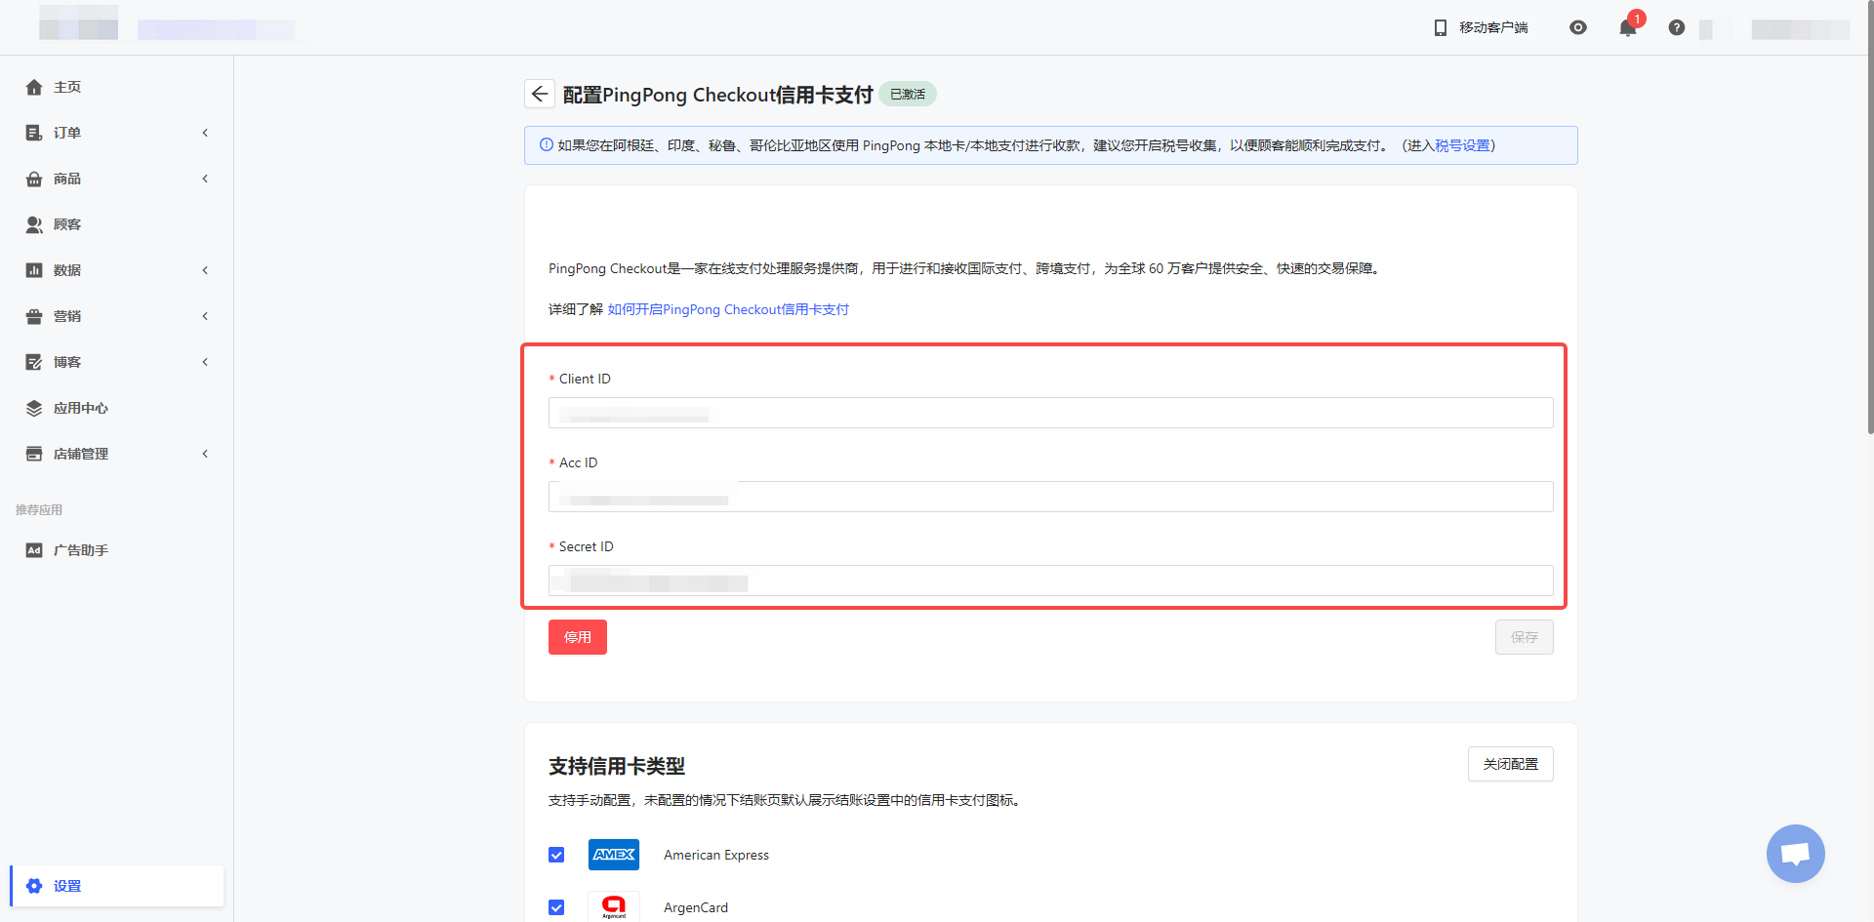Viewport: 1874px width, 922px height.
Task: Click the info icon in blue notice
Action: coord(547,145)
